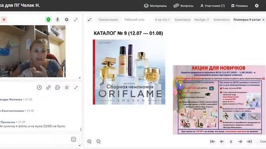The width and height of the screenshot is (266, 149).
Task: Open the emoji picker in chat input
Action: (x=74, y=139)
